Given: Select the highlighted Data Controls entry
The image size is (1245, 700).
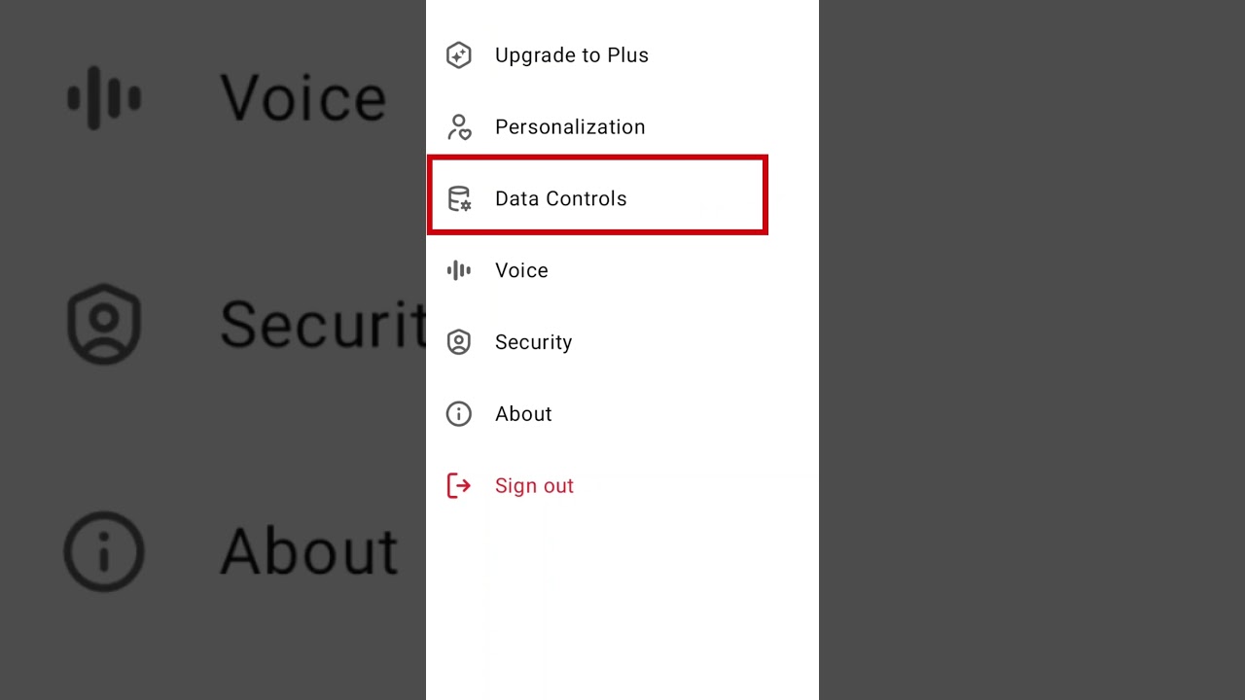Looking at the screenshot, I should 560,198.
